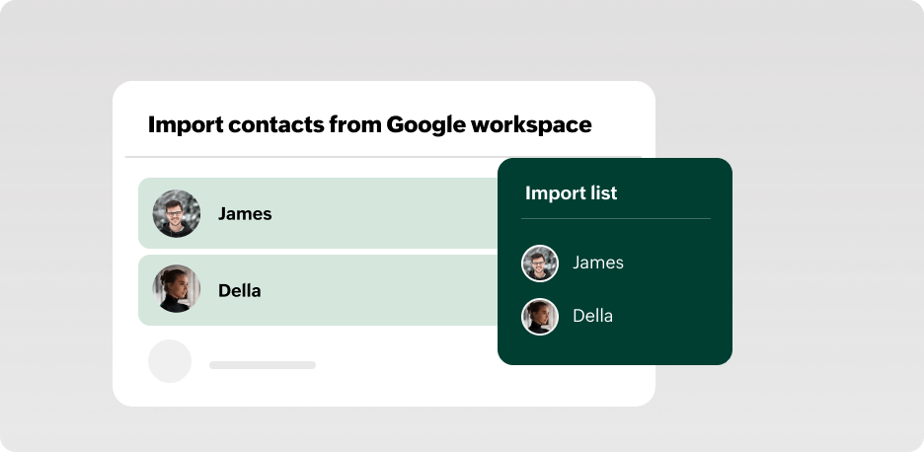
Task: Click James's avatar in the contacts list
Action: pos(177,213)
